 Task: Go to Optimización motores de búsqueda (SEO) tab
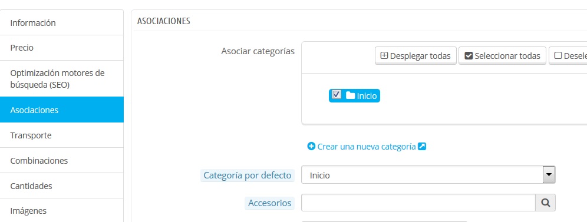point(62,79)
